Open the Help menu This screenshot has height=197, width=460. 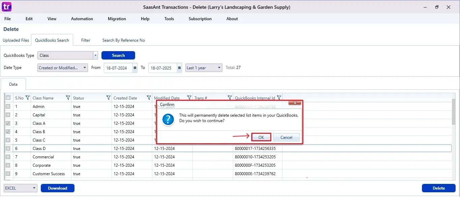(145, 19)
